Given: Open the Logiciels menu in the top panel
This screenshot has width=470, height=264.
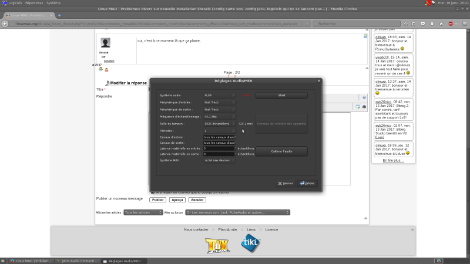Looking at the screenshot, I should 15,3.
